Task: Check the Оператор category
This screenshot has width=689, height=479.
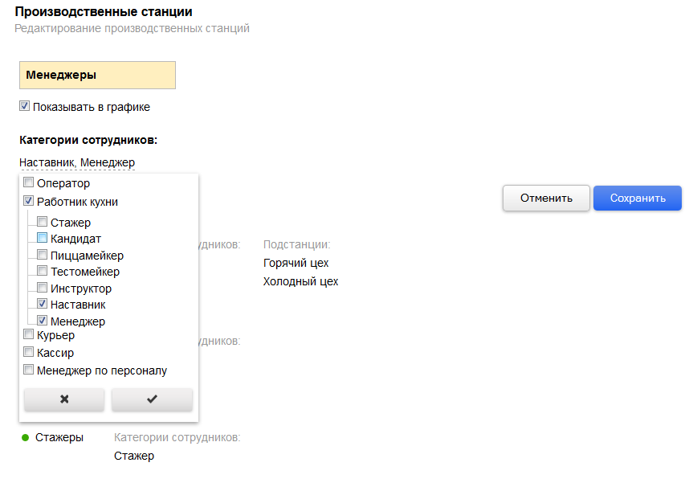Action: click(29, 182)
